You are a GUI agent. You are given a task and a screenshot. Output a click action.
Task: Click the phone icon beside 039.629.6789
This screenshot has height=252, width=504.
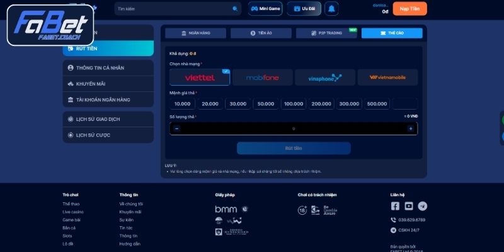(393, 220)
